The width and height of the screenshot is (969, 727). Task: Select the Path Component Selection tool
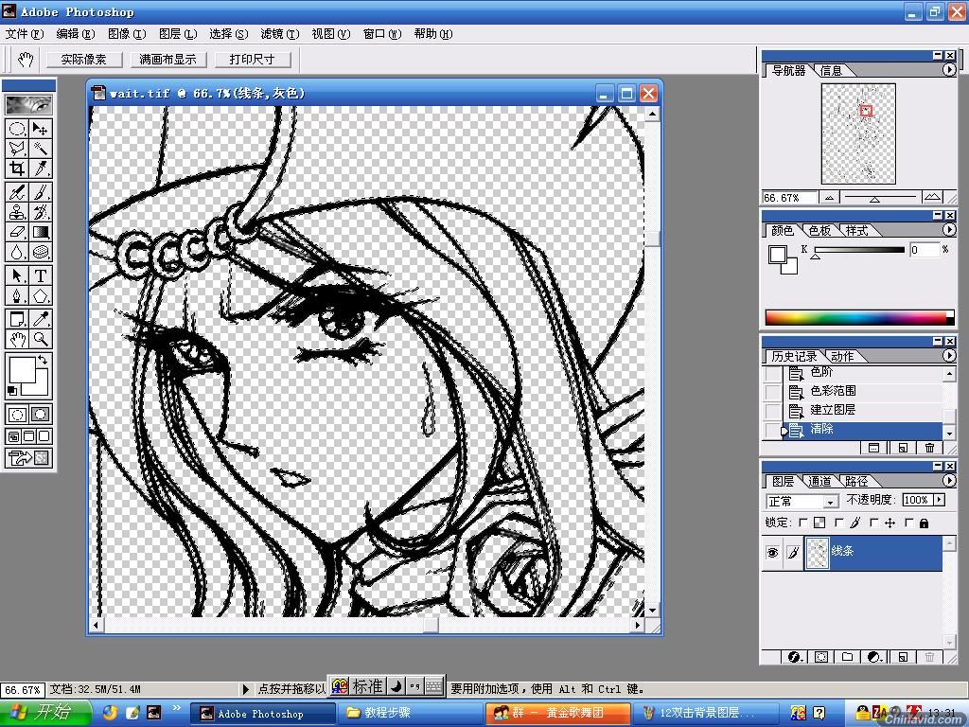[x=17, y=275]
